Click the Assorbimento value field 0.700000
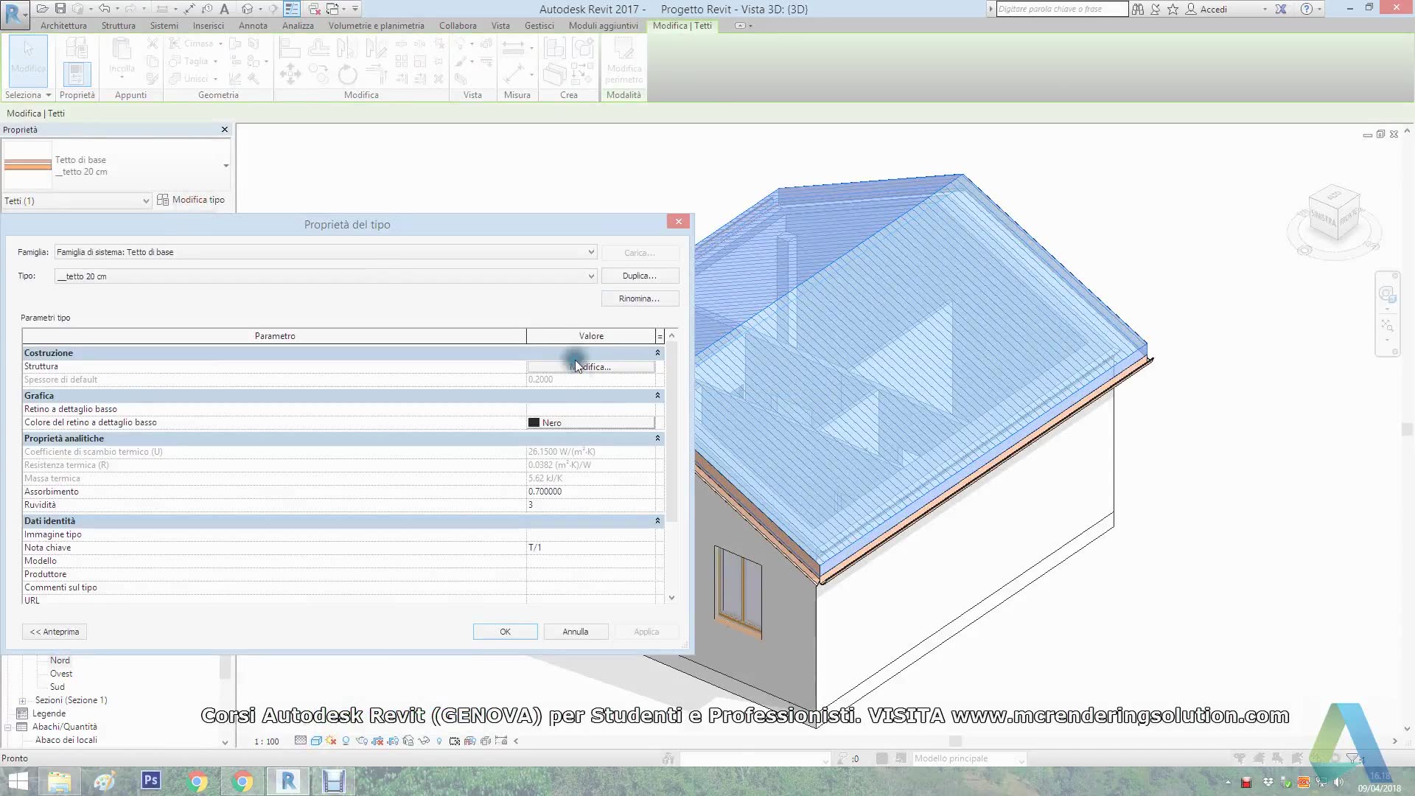1415x796 pixels. pyautogui.click(x=590, y=492)
